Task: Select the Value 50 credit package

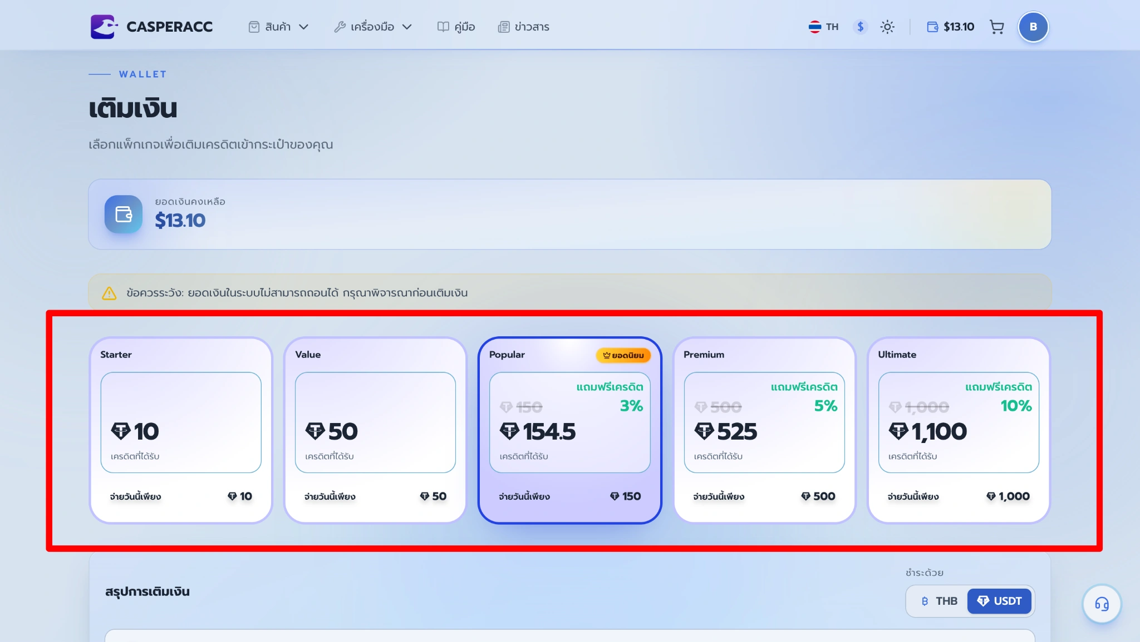Action: tap(375, 430)
